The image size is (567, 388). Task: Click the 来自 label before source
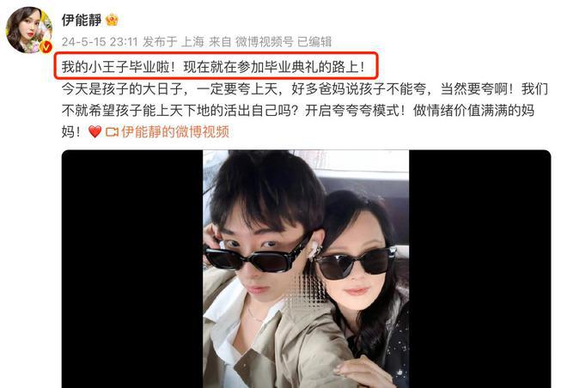click(x=220, y=42)
